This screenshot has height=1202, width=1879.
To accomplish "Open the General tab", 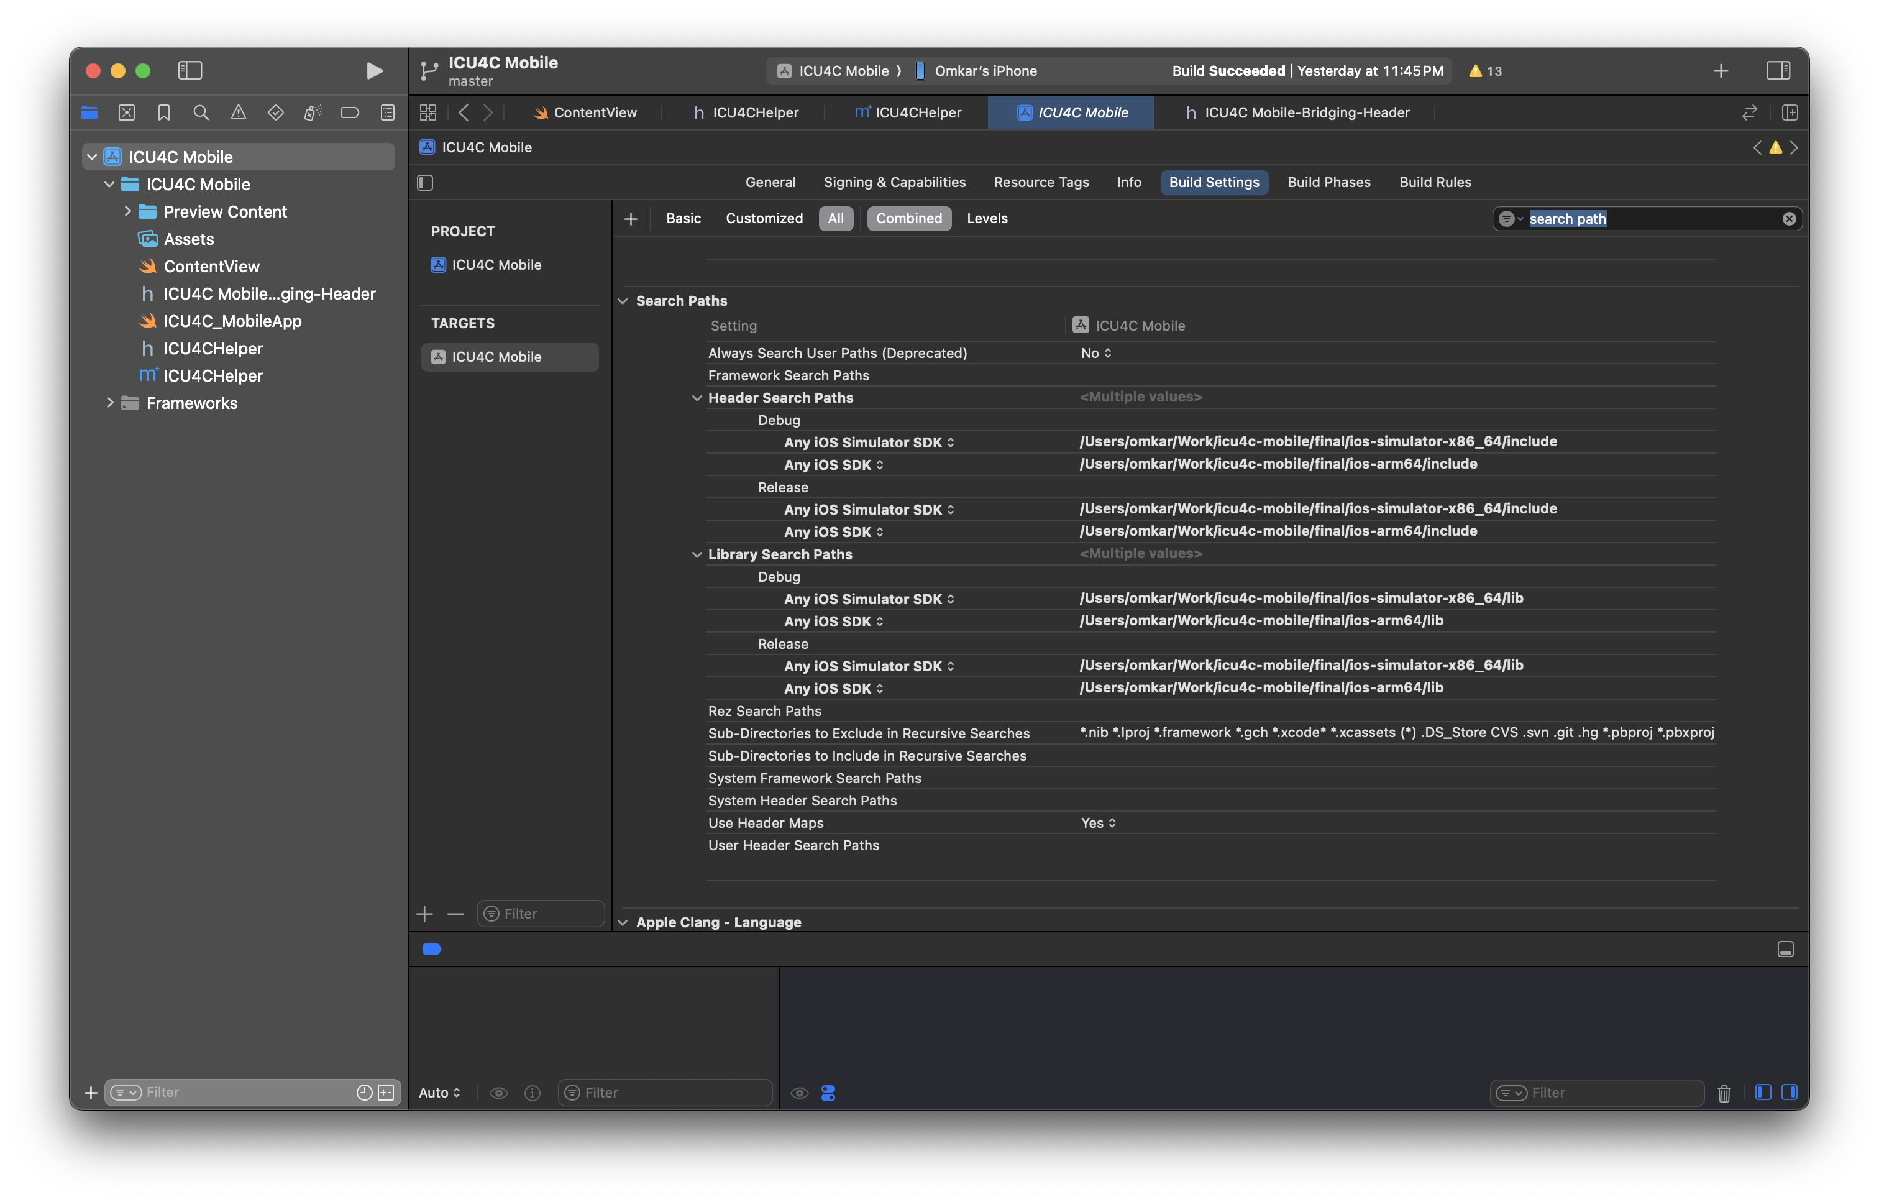I will coord(770,183).
